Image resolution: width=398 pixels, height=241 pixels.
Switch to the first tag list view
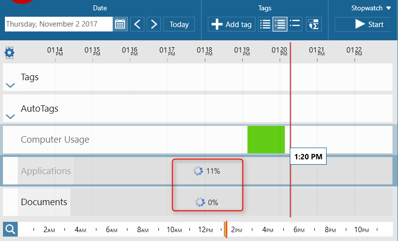tap(265, 24)
